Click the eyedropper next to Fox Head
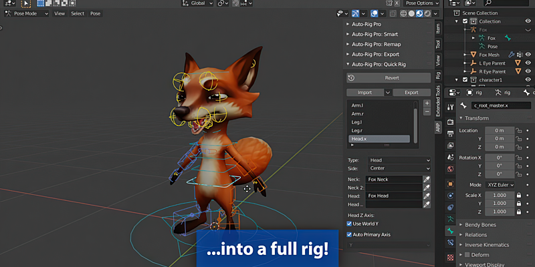 pyautogui.click(x=427, y=196)
